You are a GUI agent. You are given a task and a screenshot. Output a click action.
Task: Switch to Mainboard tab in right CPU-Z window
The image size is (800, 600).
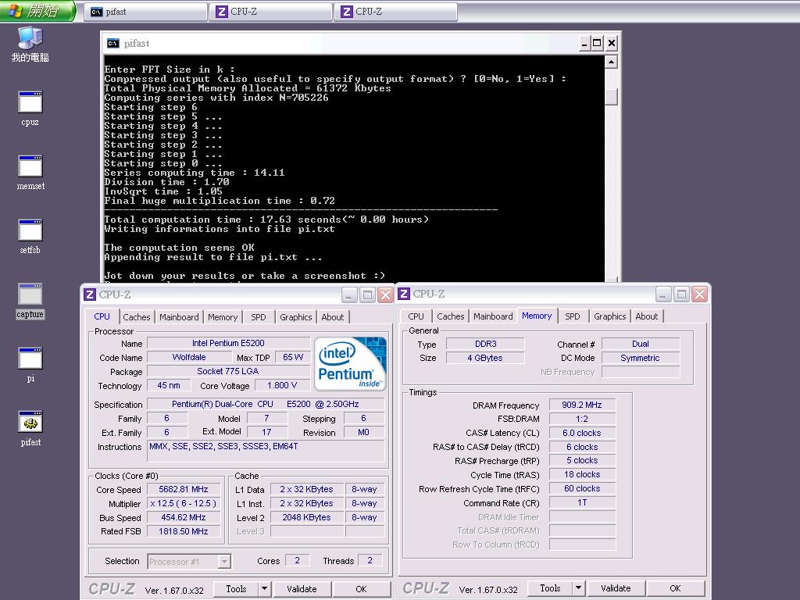point(493,316)
